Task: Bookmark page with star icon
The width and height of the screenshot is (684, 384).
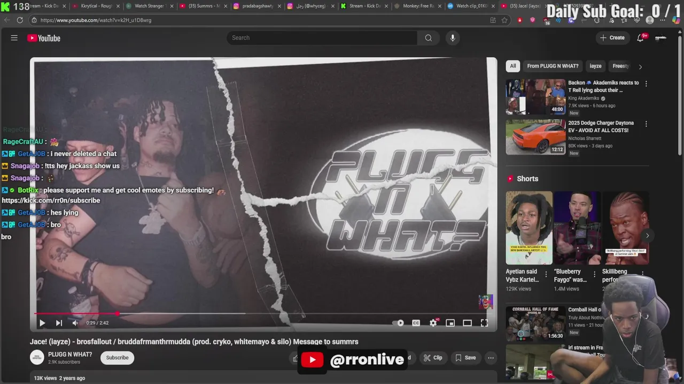Action: [x=504, y=20]
